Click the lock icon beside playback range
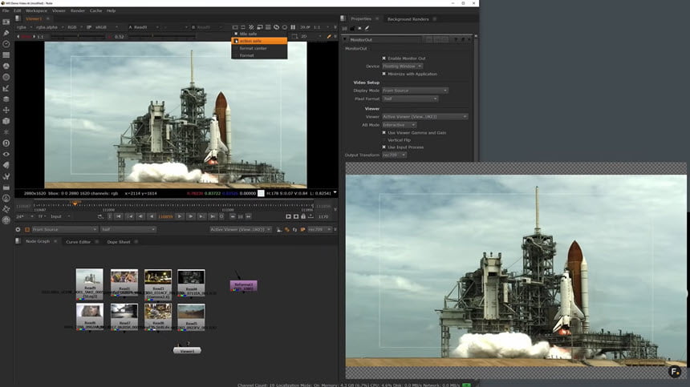690x387 pixels. [303, 216]
